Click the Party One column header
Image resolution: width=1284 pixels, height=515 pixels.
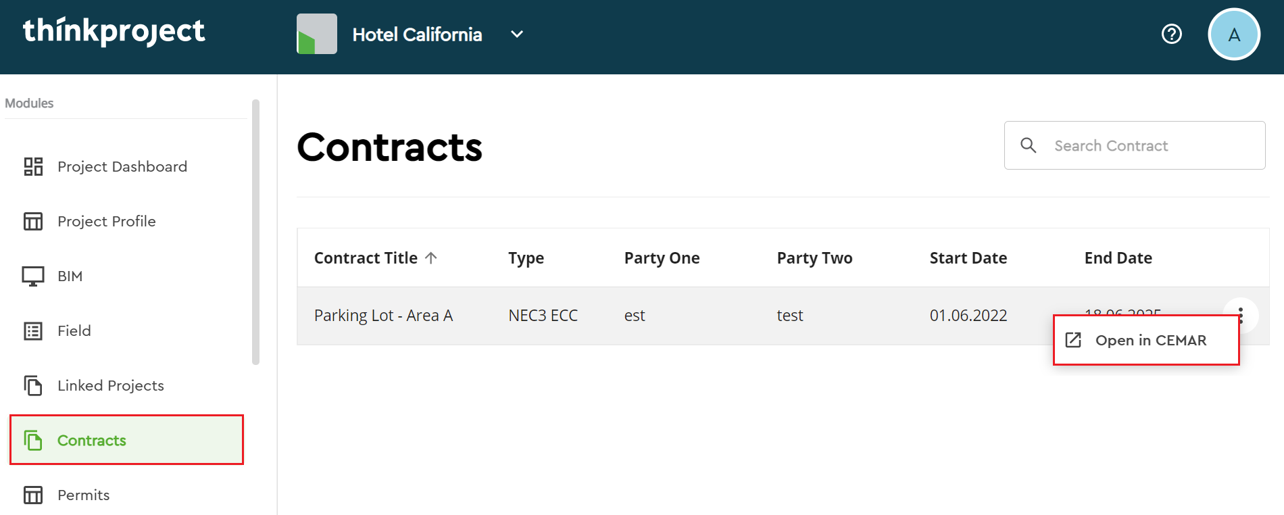(x=662, y=258)
